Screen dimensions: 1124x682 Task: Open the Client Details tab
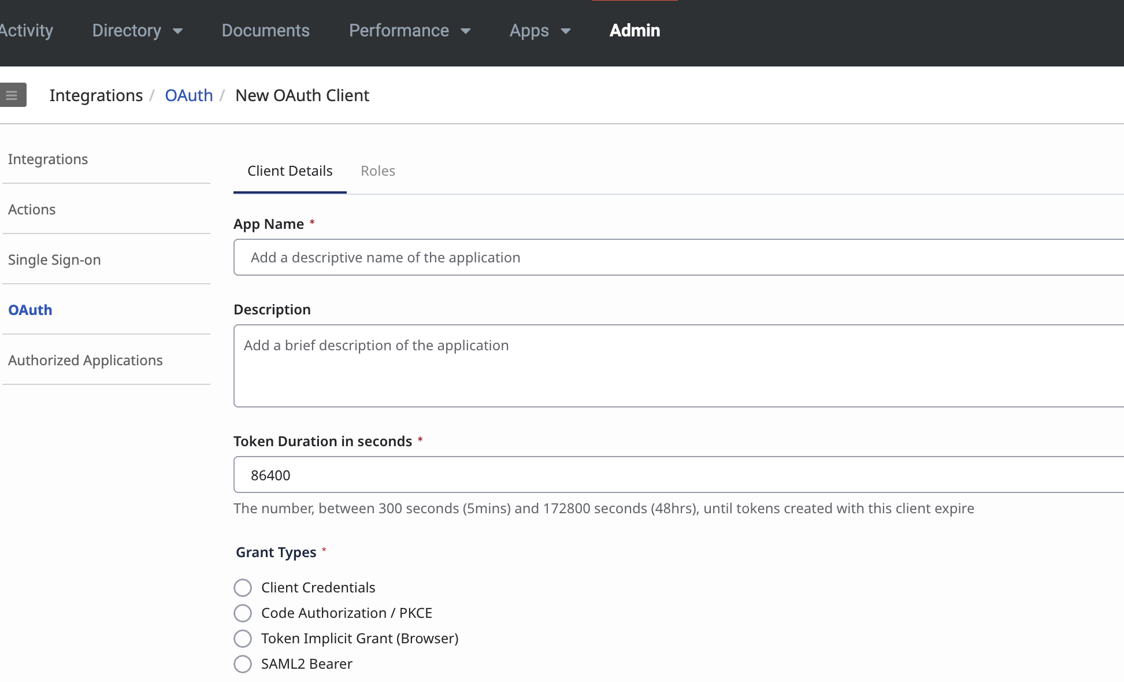point(290,171)
